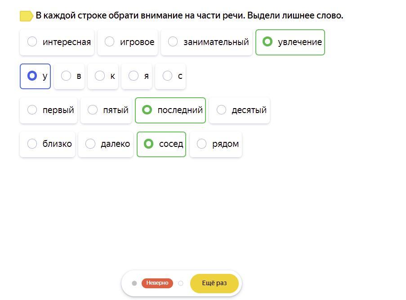Click the yellow tag icon beside the instruction
This screenshot has width=406, height=300.
(x=26, y=16)
